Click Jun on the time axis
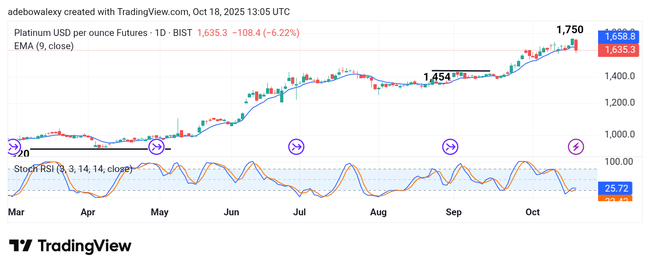The image size is (650, 269). pos(231,213)
